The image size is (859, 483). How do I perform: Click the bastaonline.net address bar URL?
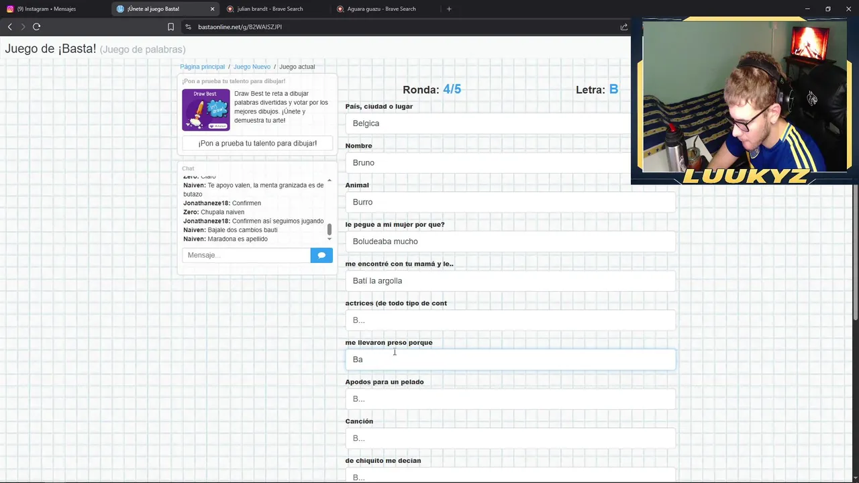240,27
